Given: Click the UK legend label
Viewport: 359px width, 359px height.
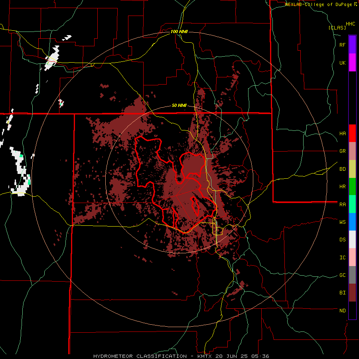Looking at the screenshot, I should pyautogui.click(x=342, y=63).
